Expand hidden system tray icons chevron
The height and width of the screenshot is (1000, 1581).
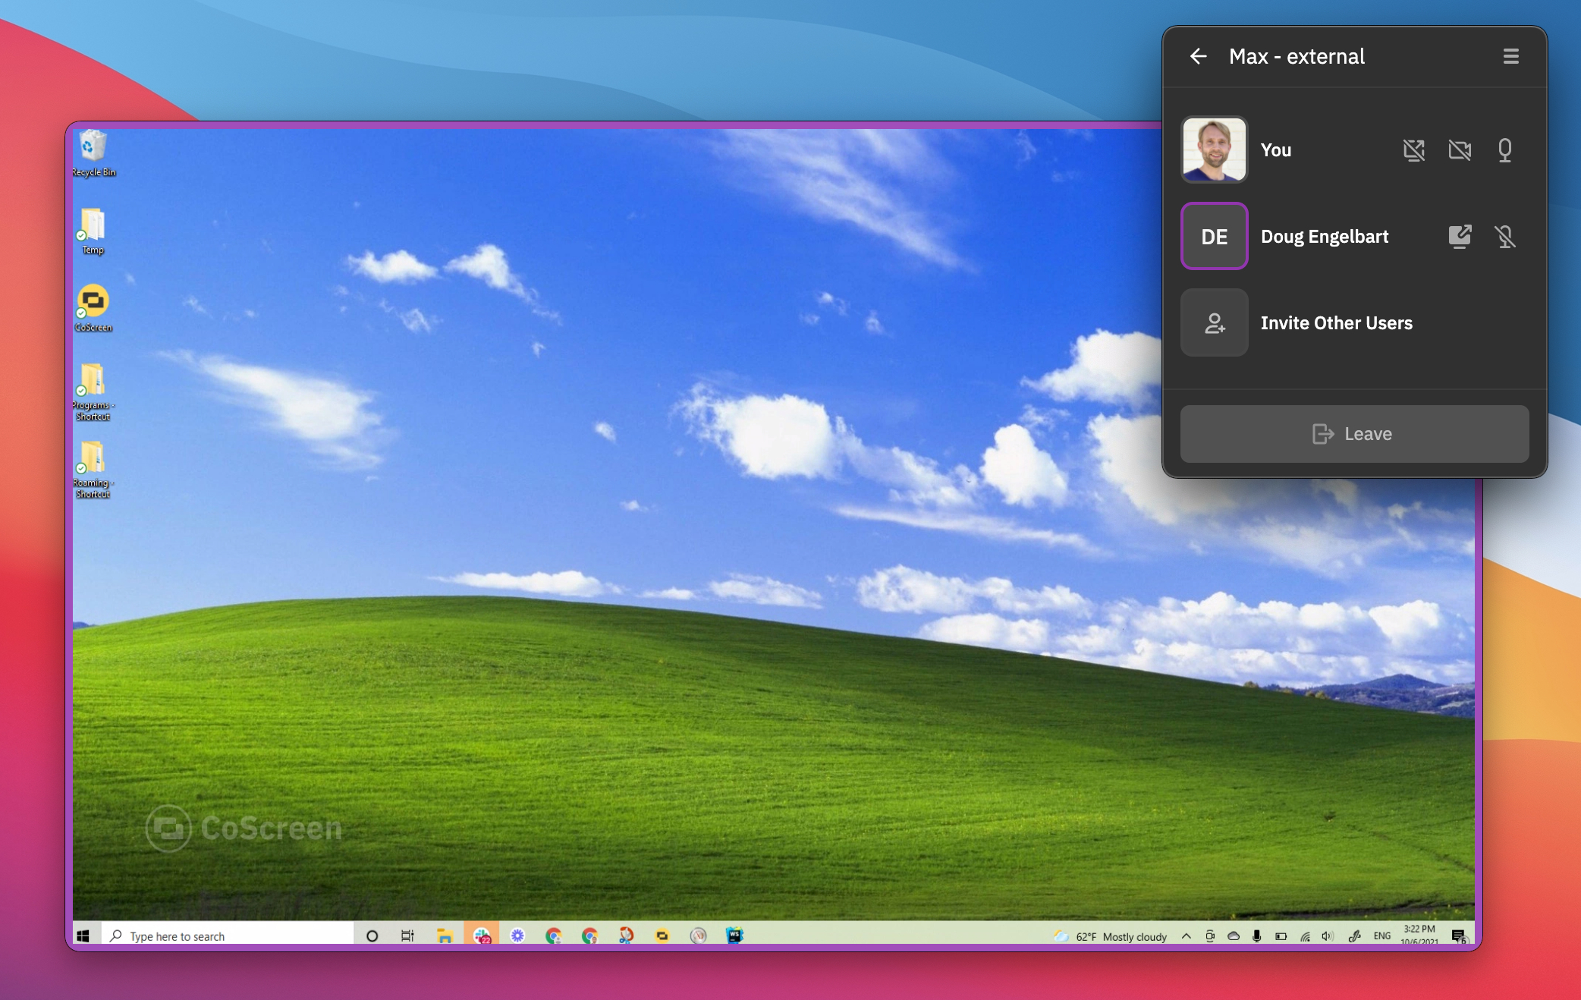coord(1187,936)
